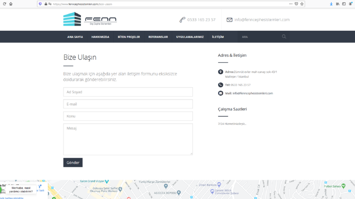The height and width of the screenshot is (199, 355).
Task: Click the header phone handset icon
Action: [182, 20]
